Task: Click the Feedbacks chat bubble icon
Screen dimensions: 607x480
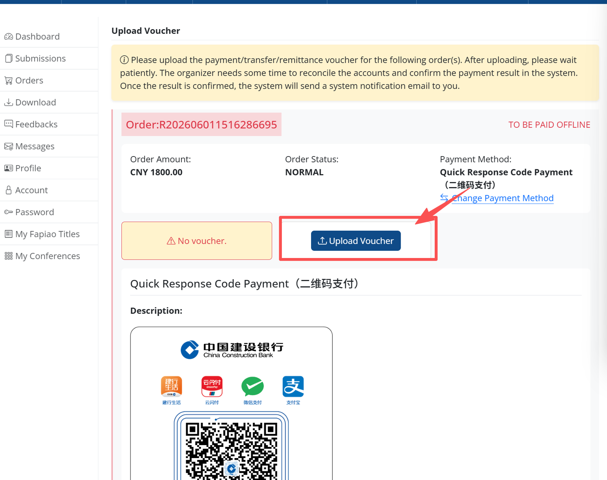Action: pos(8,124)
